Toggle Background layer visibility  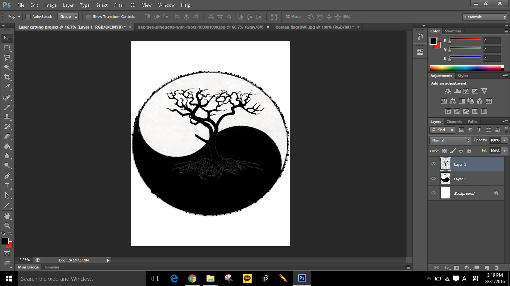[433, 193]
